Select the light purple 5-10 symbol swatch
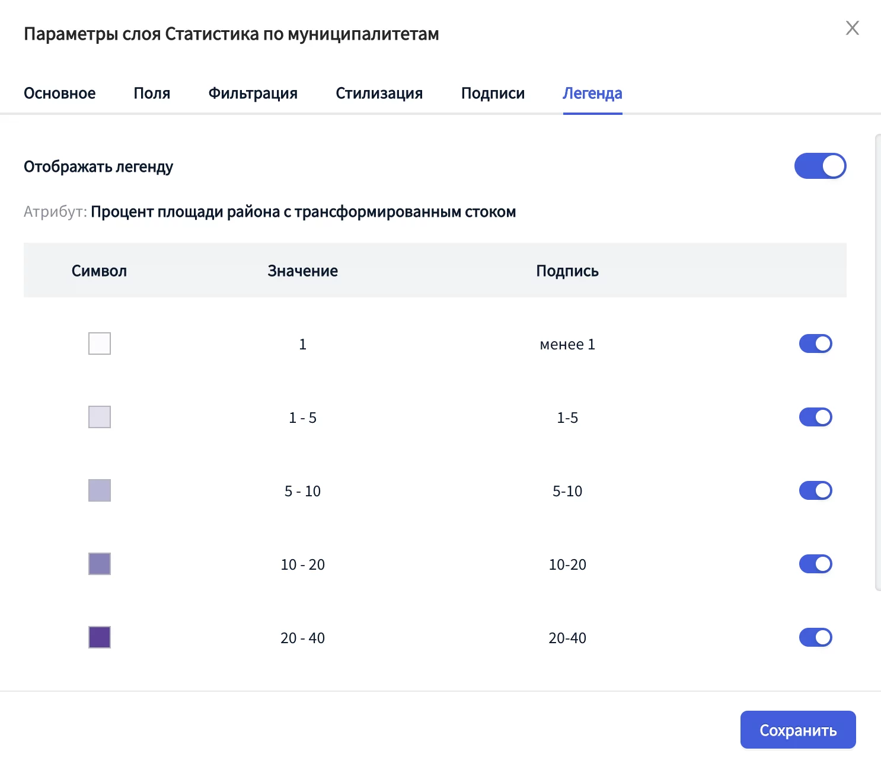 (100, 490)
